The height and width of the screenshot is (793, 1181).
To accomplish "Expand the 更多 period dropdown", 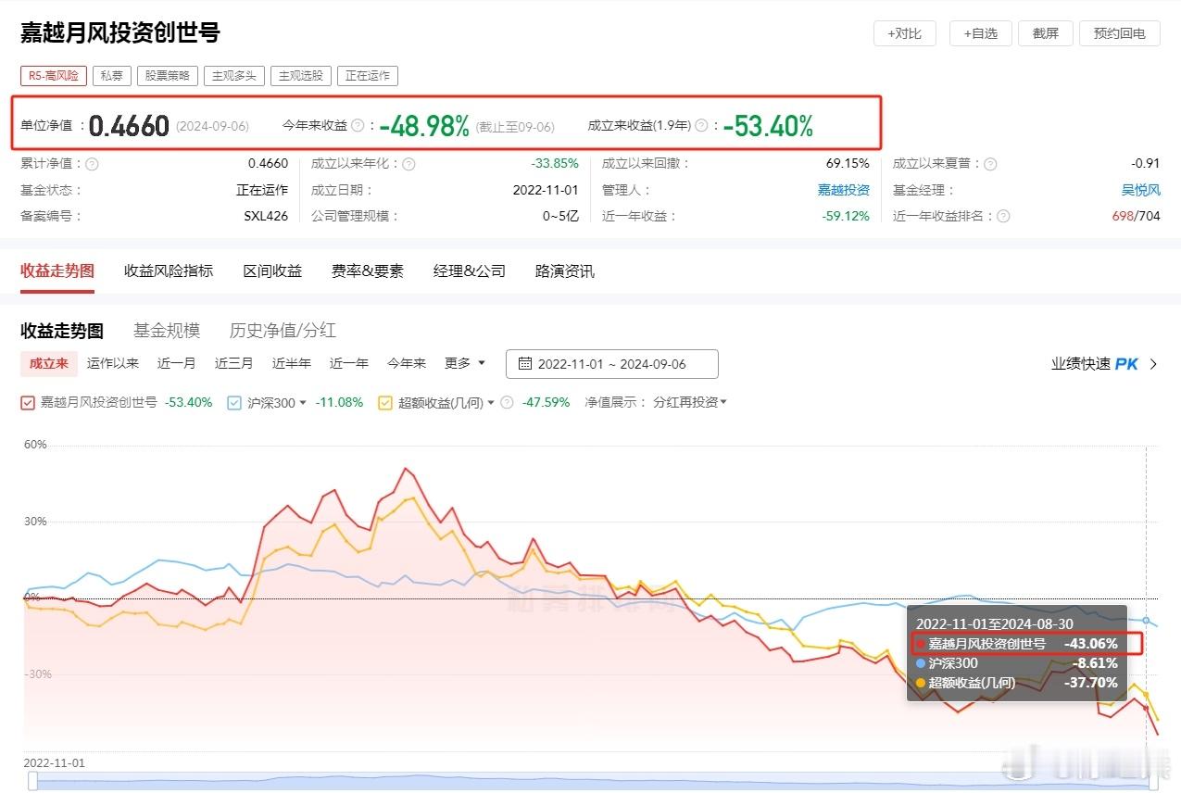I will [464, 363].
